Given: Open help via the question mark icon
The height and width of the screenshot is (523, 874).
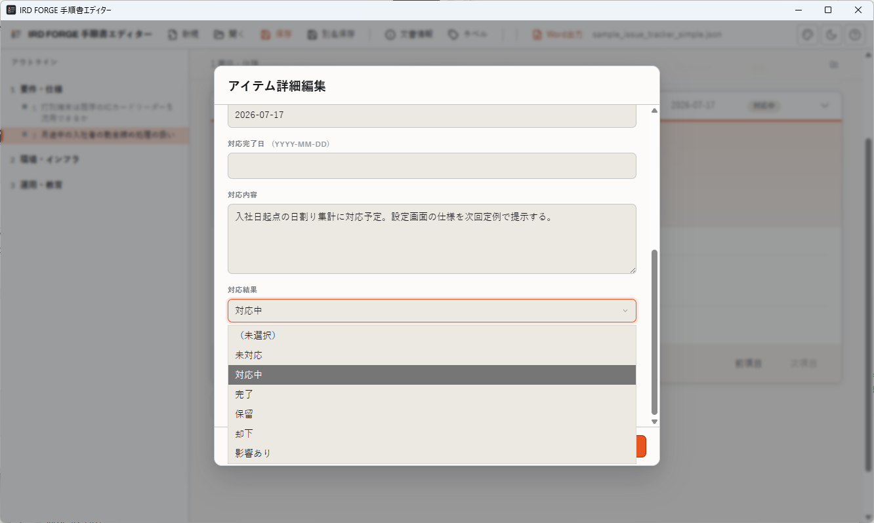Looking at the screenshot, I should click(x=854, y=35).
